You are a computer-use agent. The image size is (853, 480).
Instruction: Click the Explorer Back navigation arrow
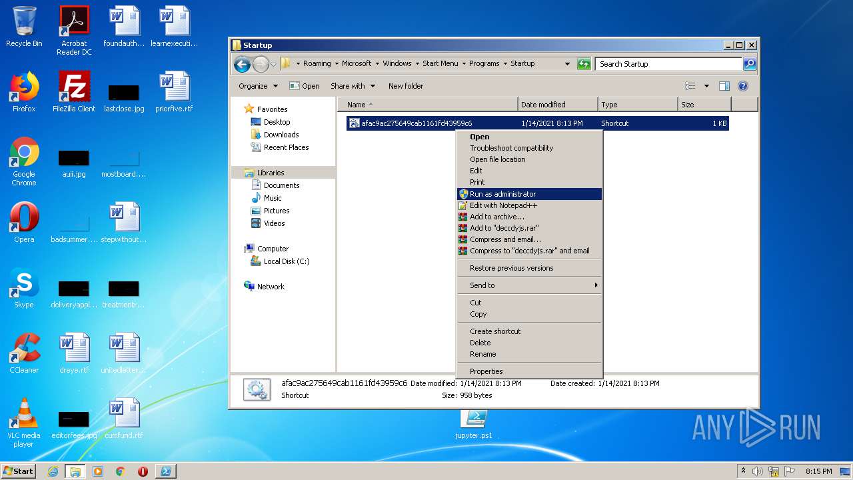(x=242, y=64)
